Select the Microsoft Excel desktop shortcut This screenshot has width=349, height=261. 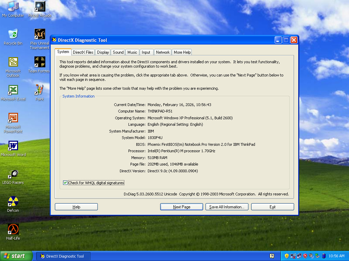tap(13, 93)
